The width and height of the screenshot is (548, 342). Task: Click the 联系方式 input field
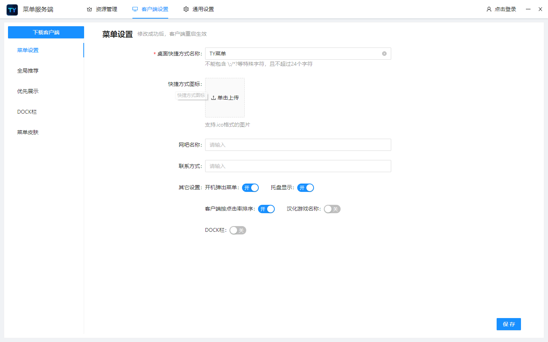tap(298, 166)
